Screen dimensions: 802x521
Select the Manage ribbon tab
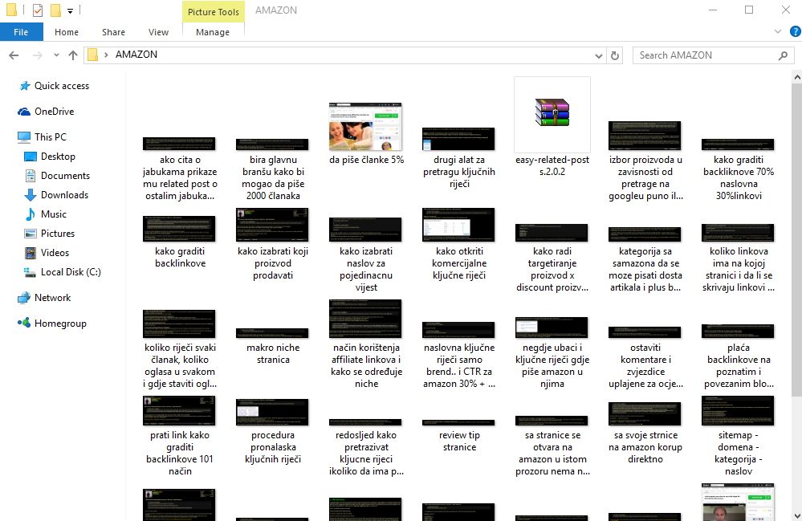point(213,31)
